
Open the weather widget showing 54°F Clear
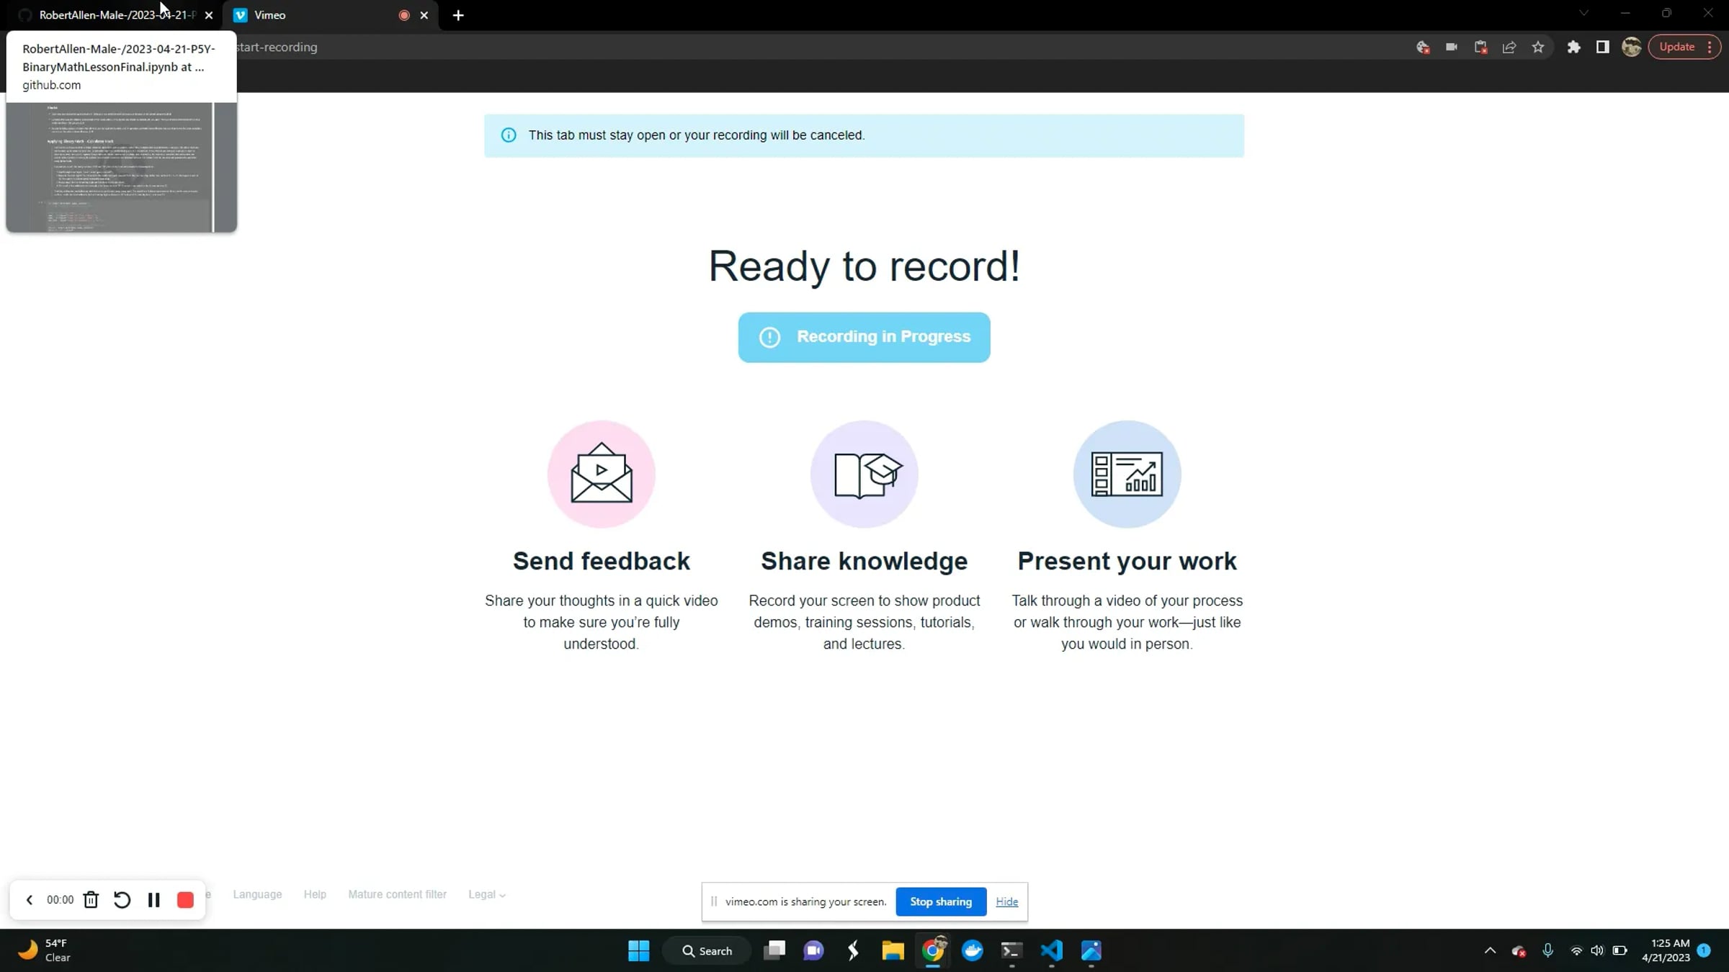(45, 950)
